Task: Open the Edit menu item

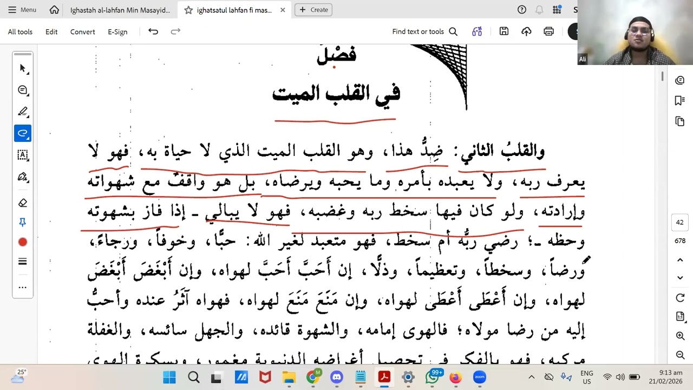Action: (x=51, y=31)
